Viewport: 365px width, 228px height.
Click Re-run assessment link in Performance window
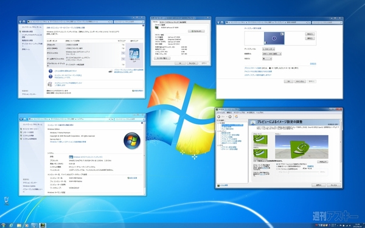(138, 91)
